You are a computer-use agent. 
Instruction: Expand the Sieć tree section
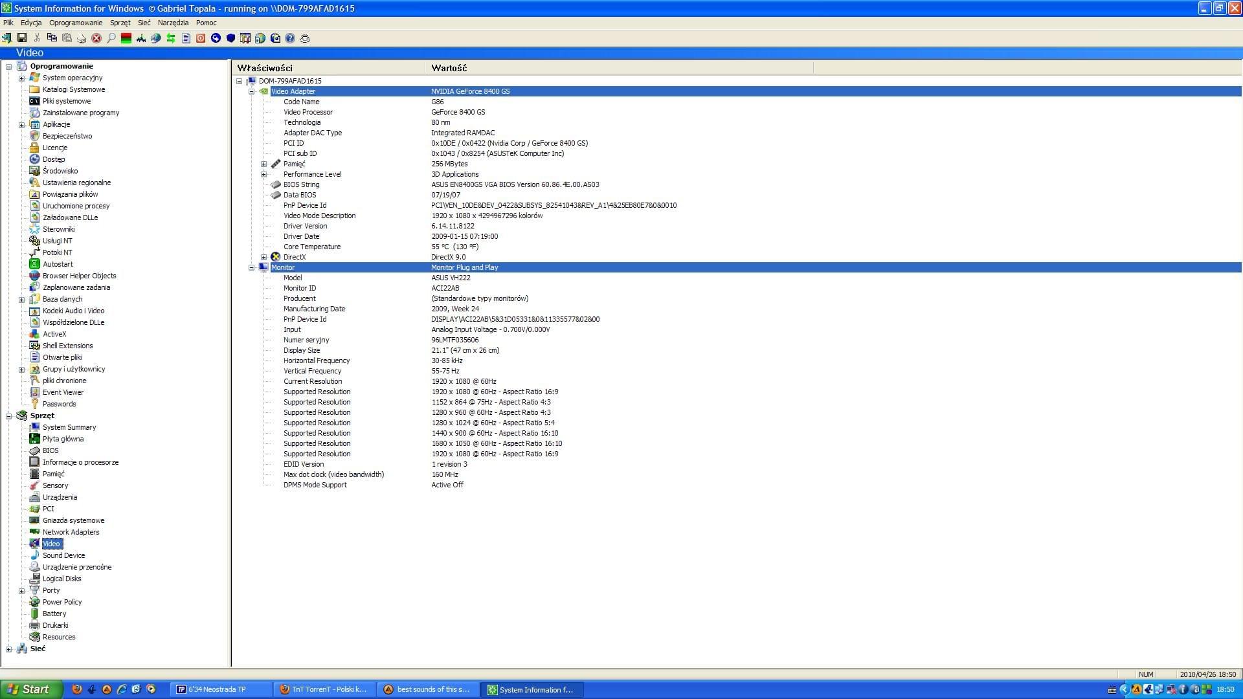[x=9, y=649]
